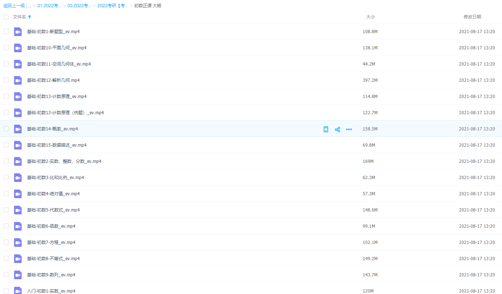Expand the collapsed '...' breadcrumb path

30,6
